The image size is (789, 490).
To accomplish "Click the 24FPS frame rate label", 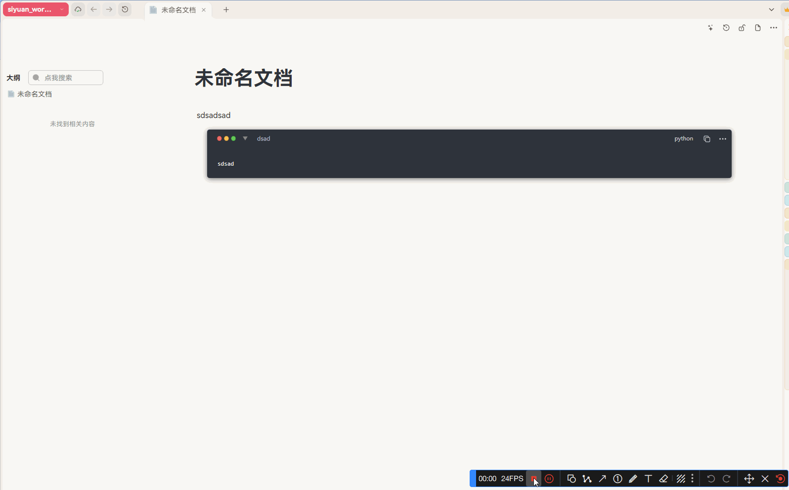I will click(512, 479).
